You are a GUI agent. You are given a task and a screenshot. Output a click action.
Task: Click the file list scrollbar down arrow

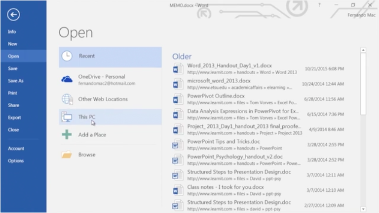tap(363, 209)
